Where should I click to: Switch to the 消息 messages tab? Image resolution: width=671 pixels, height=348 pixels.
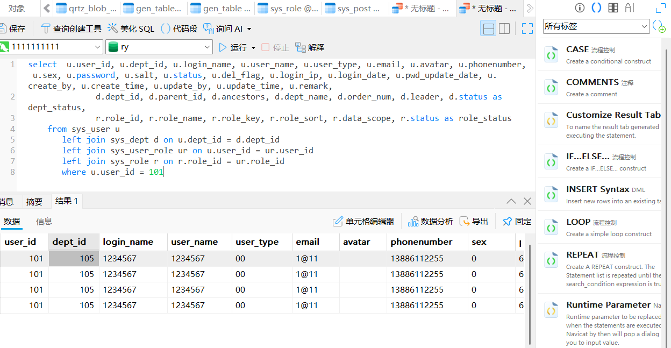tap(7, 202)
